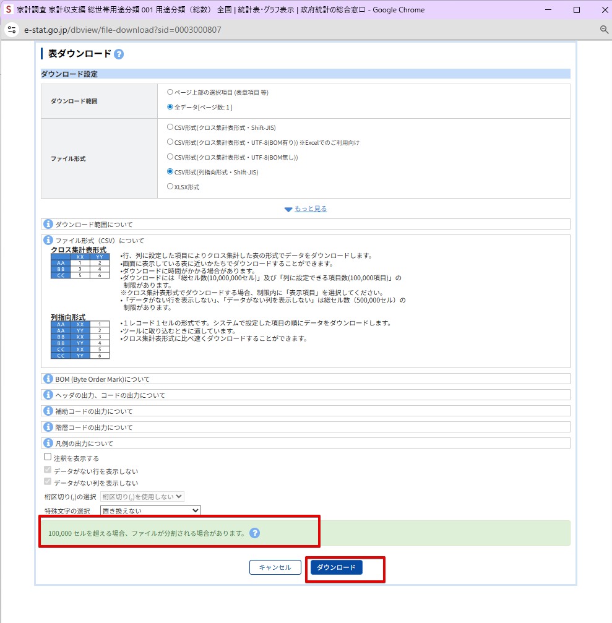Screen dimensions: 612x623
Task: Enable the 注釈を表示する checkbox
Action: [x=48, y=457]
